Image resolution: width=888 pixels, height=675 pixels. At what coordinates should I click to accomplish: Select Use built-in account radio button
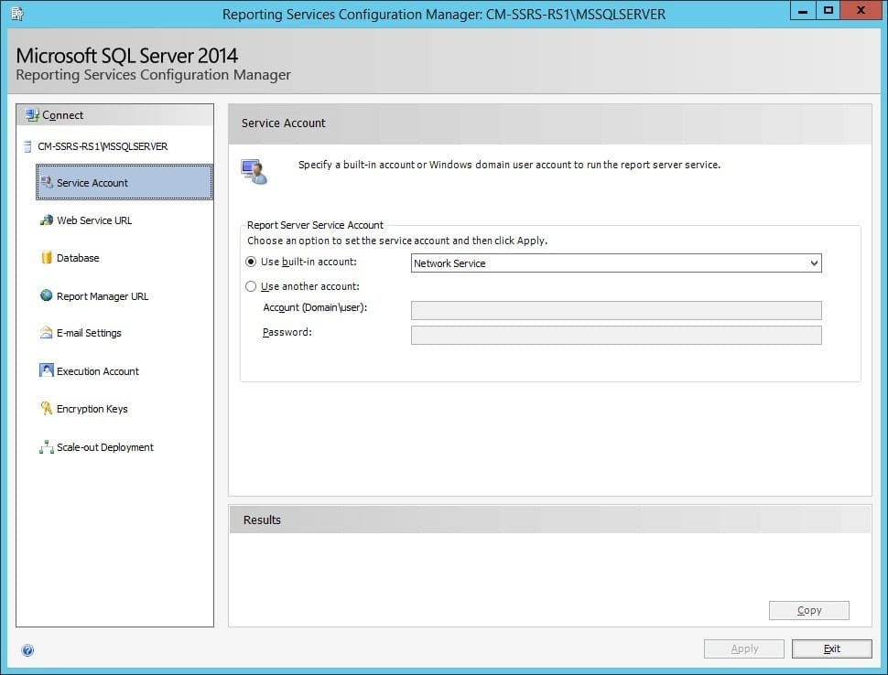click(251, 262)
